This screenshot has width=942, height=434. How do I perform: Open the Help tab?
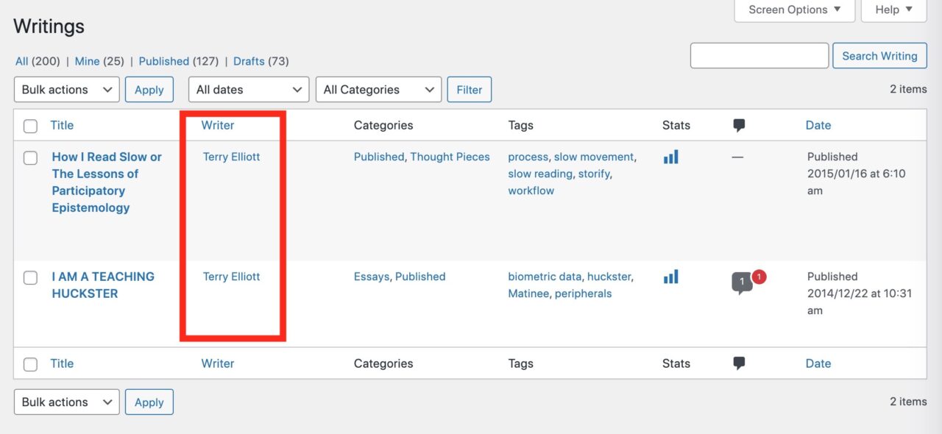pyautogui.click(x=894, y=10)
